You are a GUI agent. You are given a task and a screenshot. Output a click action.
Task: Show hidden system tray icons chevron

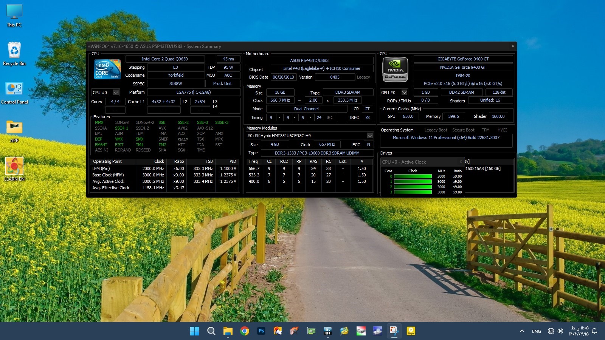pyautogui.click(x=522, y=331)
